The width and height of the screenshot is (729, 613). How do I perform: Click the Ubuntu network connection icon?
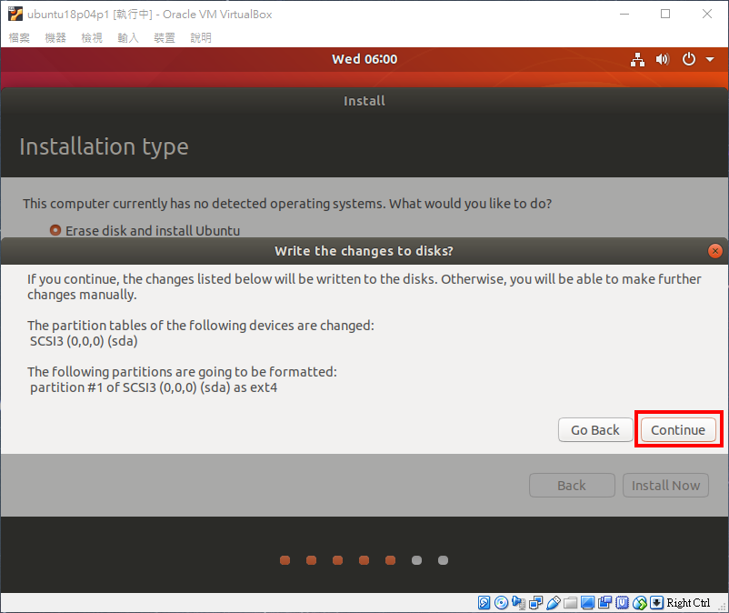coord(637,59)
